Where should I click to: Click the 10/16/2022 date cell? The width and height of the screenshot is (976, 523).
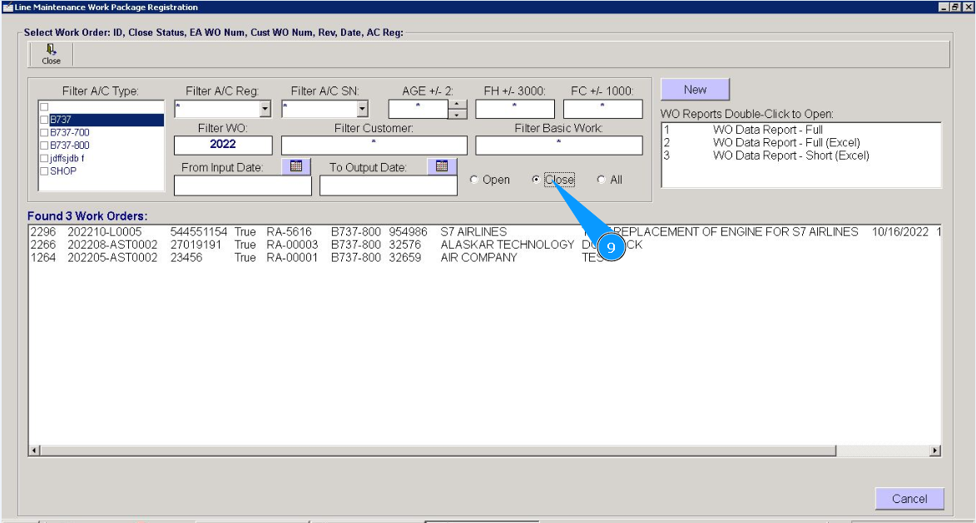pos(900,231)
